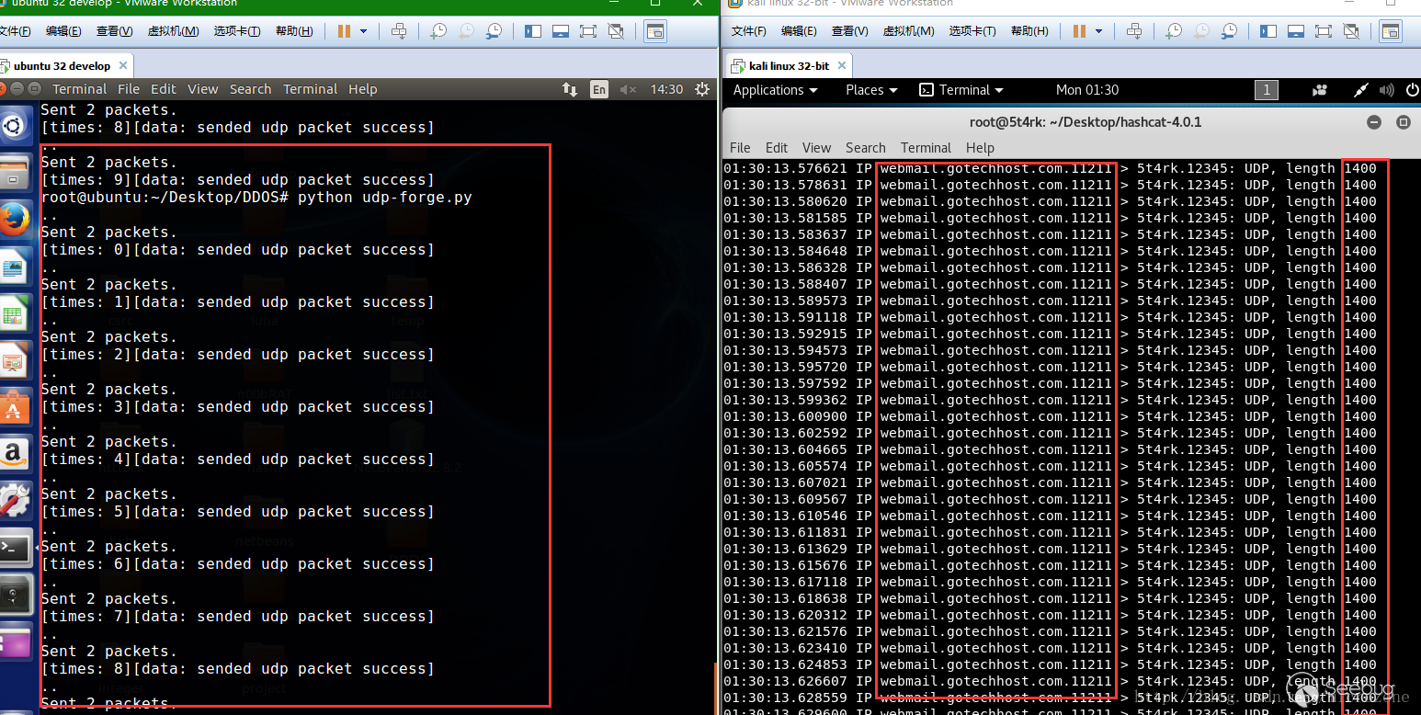Click workspace indicator 1 in Kali top bar
This screenshot has height=715, width=1421.
tap(1267, 90)
